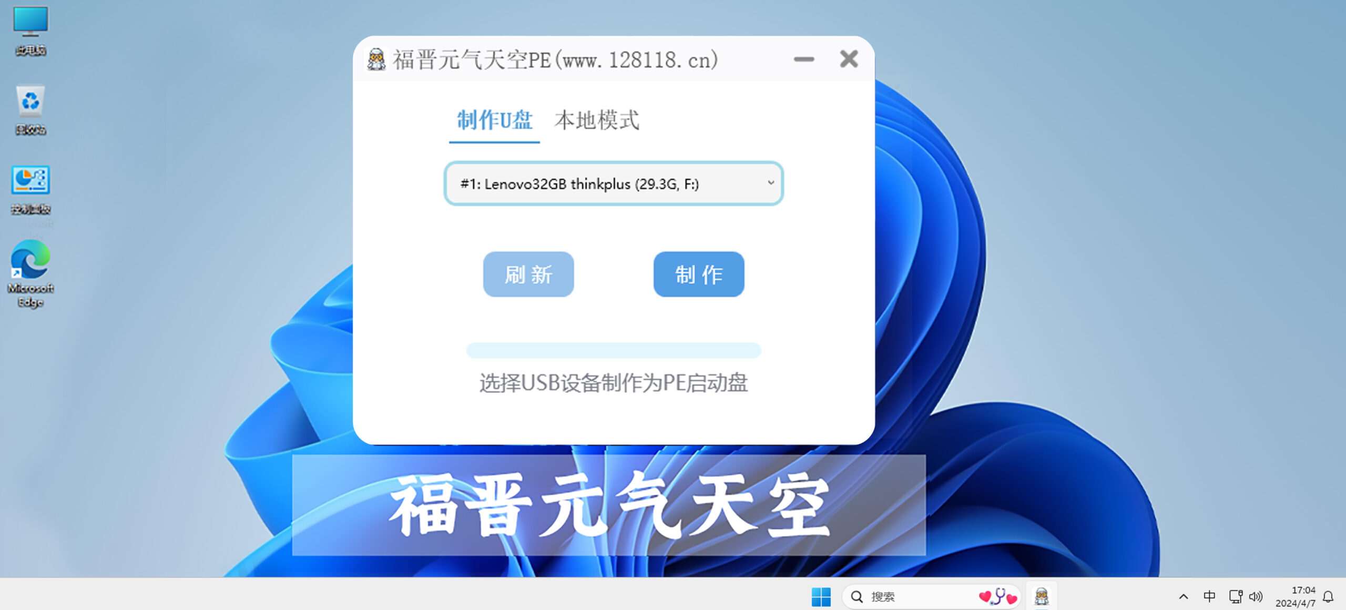Click the PE app icon in the title bar
The image size is (1346, 610).
click(x=376, y=59)
